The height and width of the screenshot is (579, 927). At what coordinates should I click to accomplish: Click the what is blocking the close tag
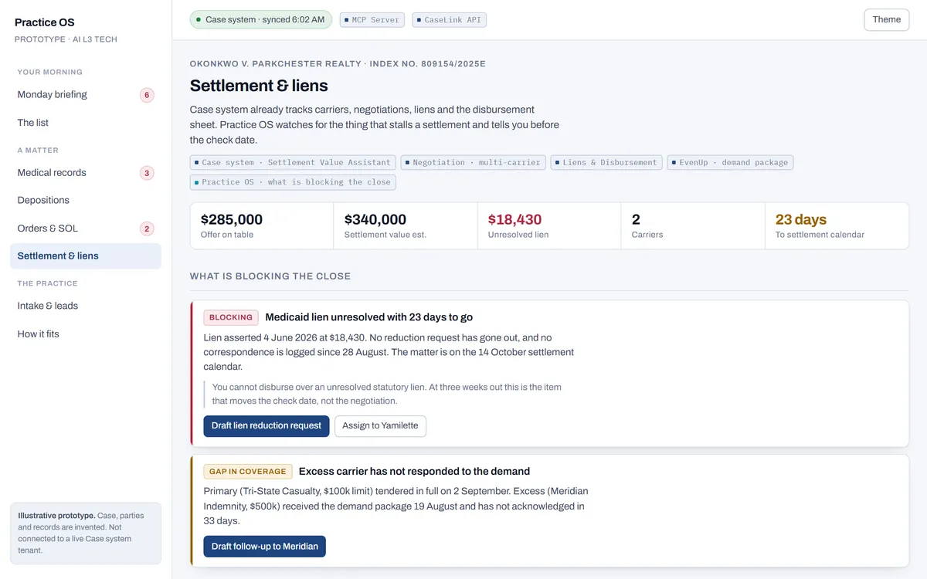(x=293, y=182)
